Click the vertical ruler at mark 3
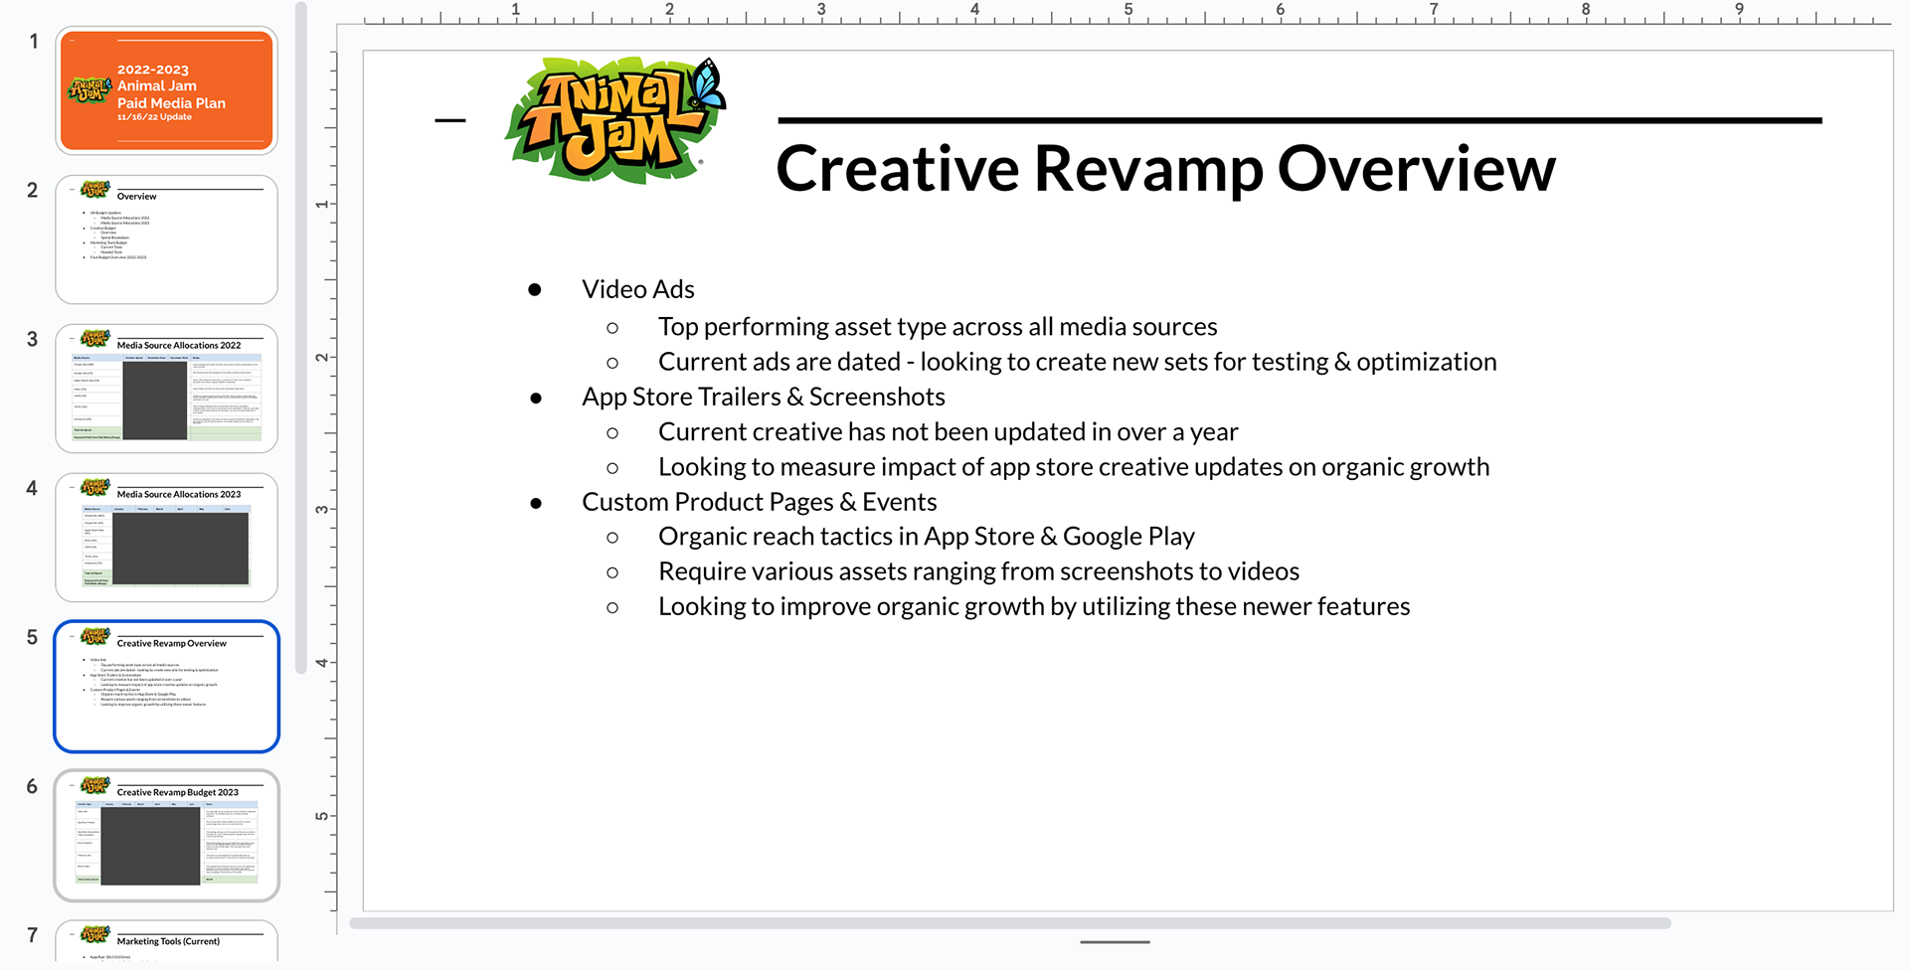Screen dimensions: 1909x970 [322, 509]
